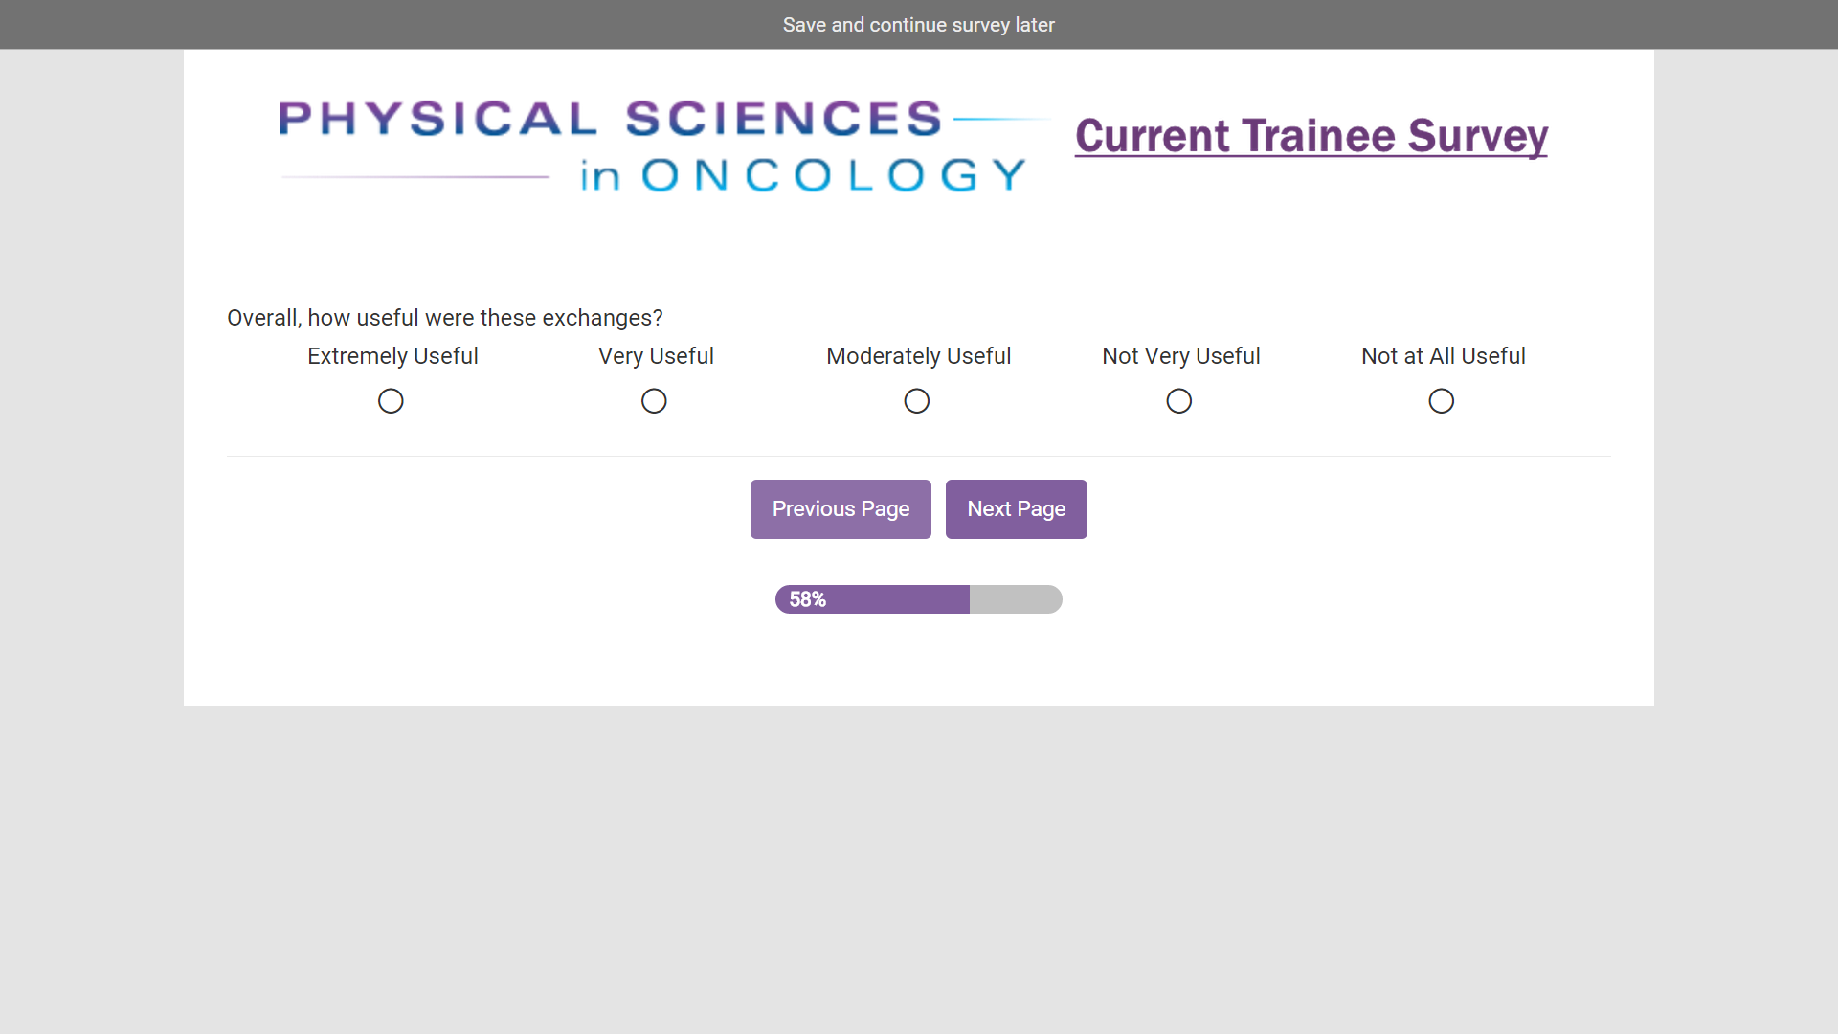Screen dimensions: 1838x1034
Task: Select the Not at All Useful radio circle
Action: [1442, 401]
